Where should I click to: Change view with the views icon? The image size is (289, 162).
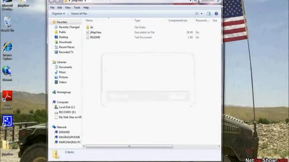pos(197,13)
